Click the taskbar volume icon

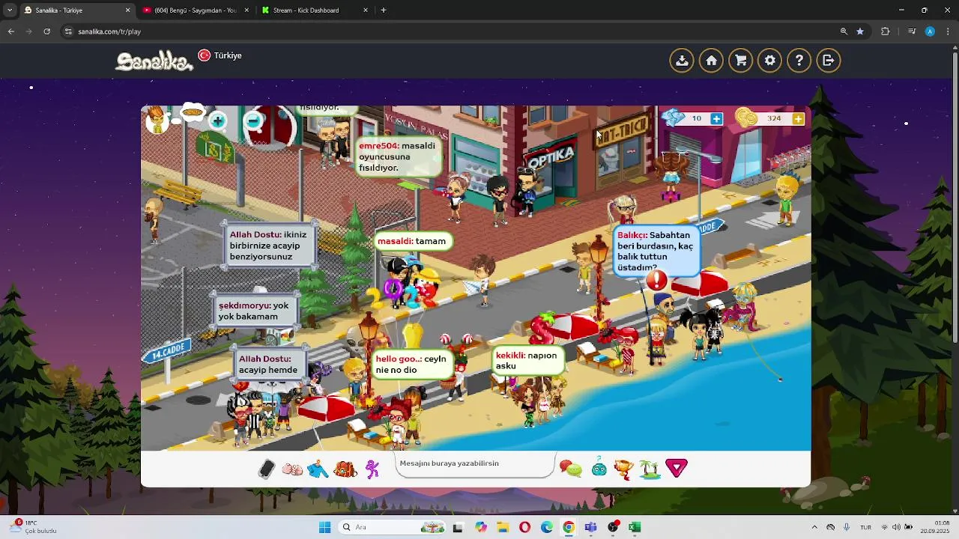click(x=896, y=527)
